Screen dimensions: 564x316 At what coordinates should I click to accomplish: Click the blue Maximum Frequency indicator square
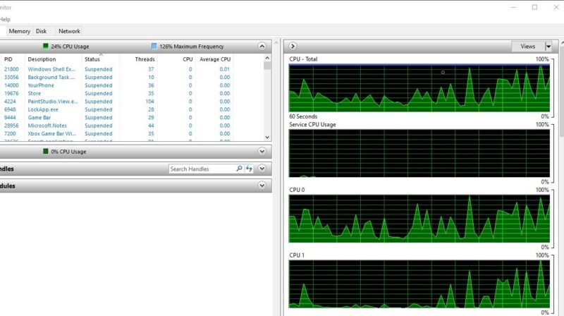(154, 46)
